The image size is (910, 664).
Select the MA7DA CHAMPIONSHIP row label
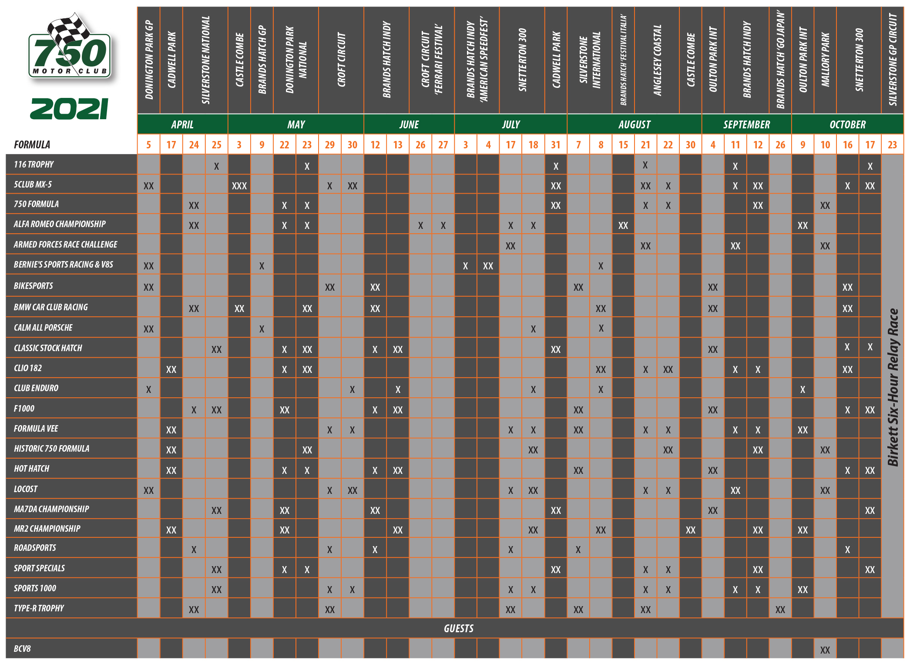(x=51, y=509)
